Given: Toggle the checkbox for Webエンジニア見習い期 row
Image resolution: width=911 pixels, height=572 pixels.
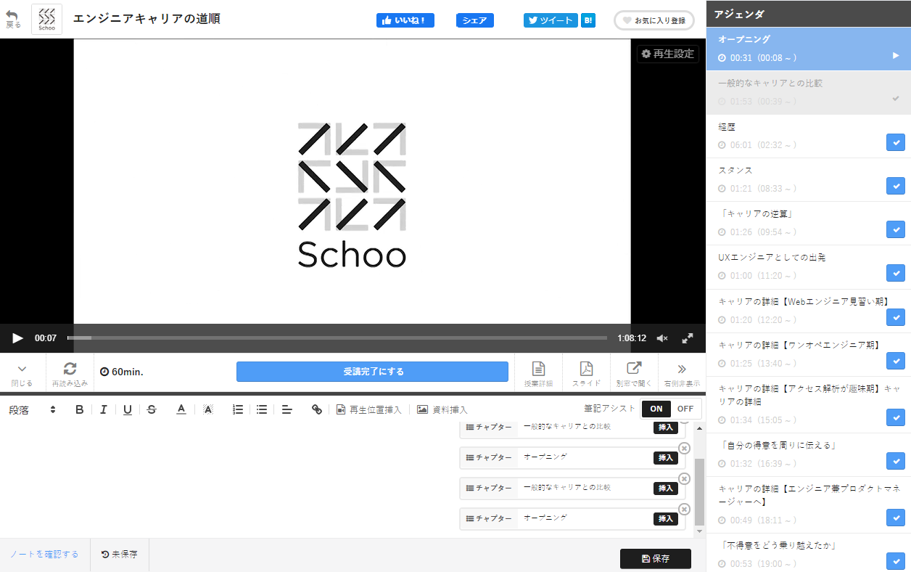Looking at the screenshot, I should click(896, 317).
